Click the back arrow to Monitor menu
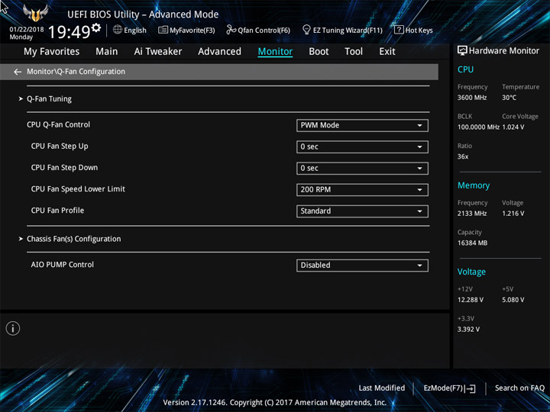This screenshot has width=550, height=412. (18, 72)
